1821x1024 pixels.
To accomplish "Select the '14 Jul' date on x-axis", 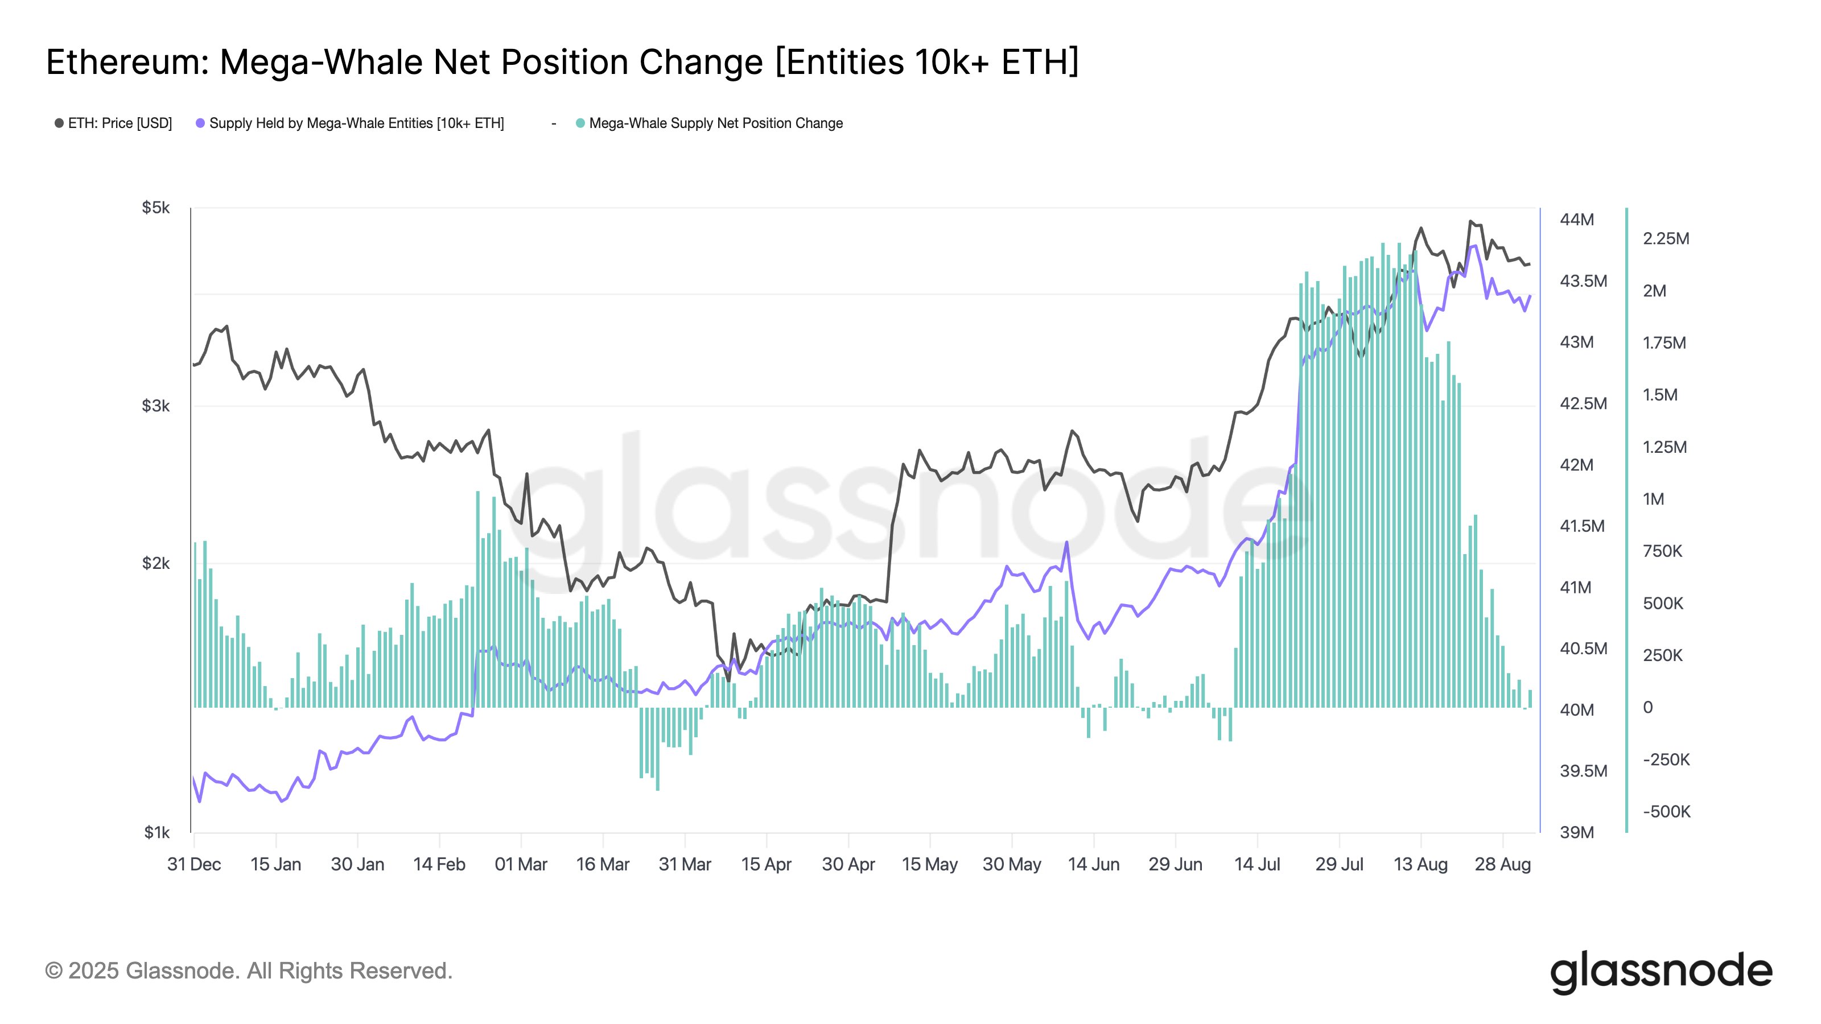I will [x=1257, y=864].
